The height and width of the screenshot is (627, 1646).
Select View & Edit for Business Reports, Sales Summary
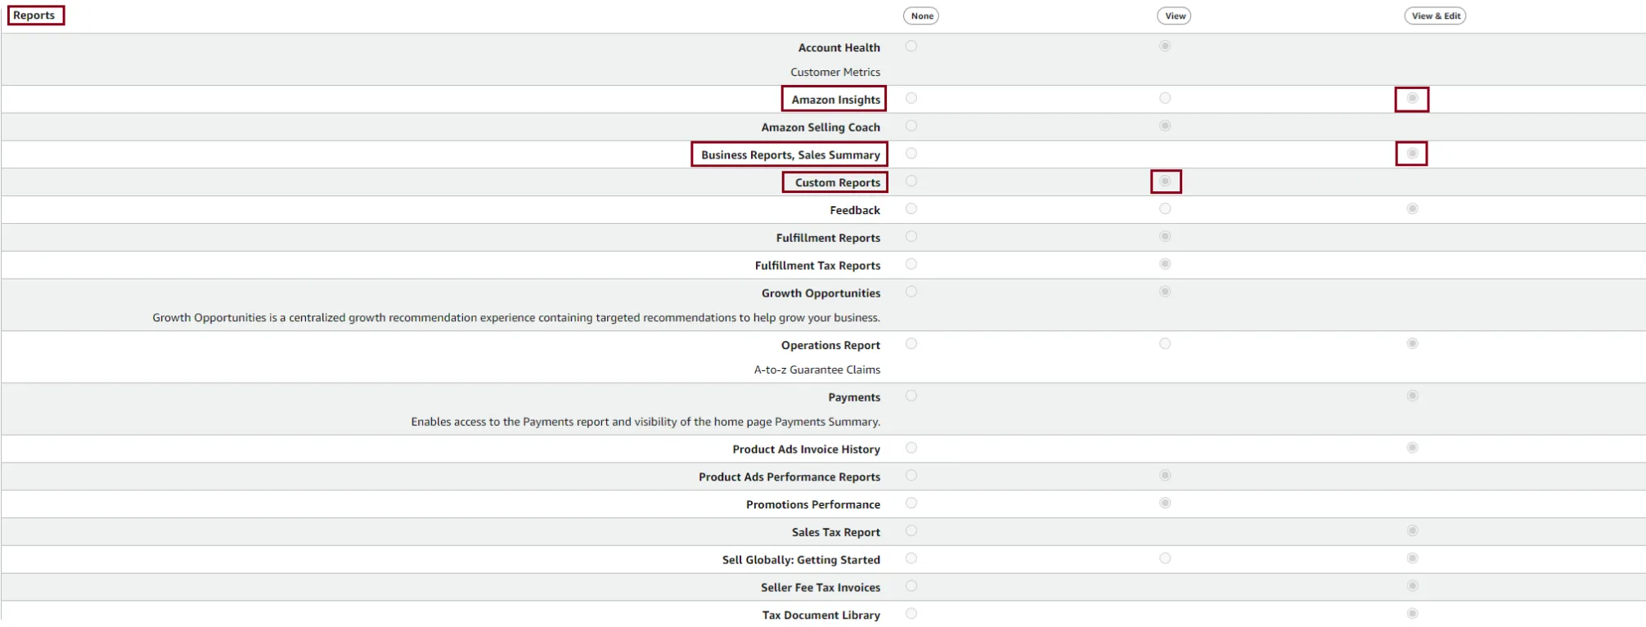click(1412, 154)
